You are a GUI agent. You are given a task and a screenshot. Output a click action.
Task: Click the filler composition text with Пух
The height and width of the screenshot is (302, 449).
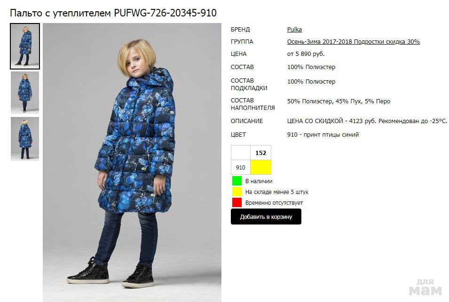[x=339, y=101]
